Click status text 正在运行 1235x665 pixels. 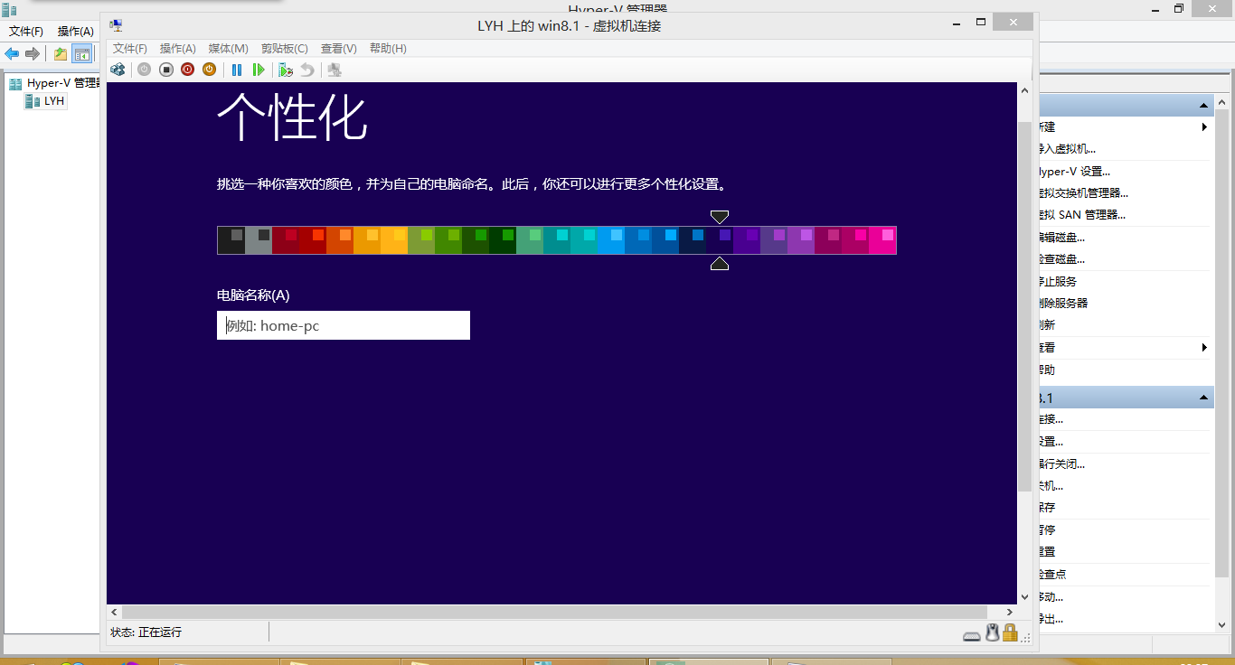160,632
